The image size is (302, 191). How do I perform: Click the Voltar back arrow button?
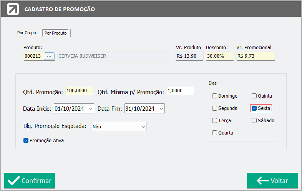click(272, 181)
